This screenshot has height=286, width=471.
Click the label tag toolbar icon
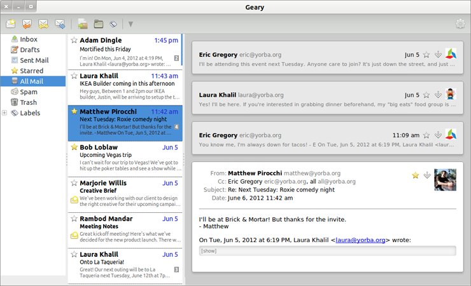click(x=113, y=25)
